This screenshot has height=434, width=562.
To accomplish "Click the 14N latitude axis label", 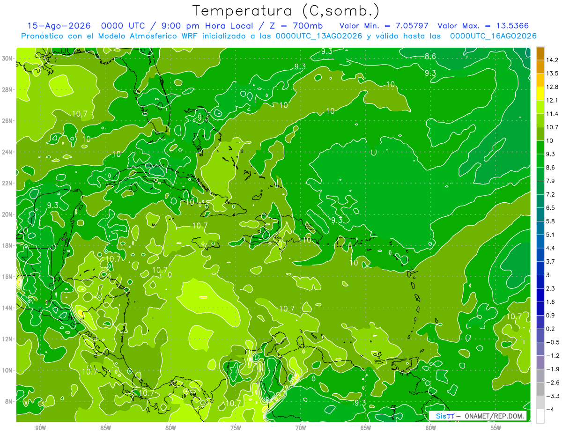I will 8,308.
